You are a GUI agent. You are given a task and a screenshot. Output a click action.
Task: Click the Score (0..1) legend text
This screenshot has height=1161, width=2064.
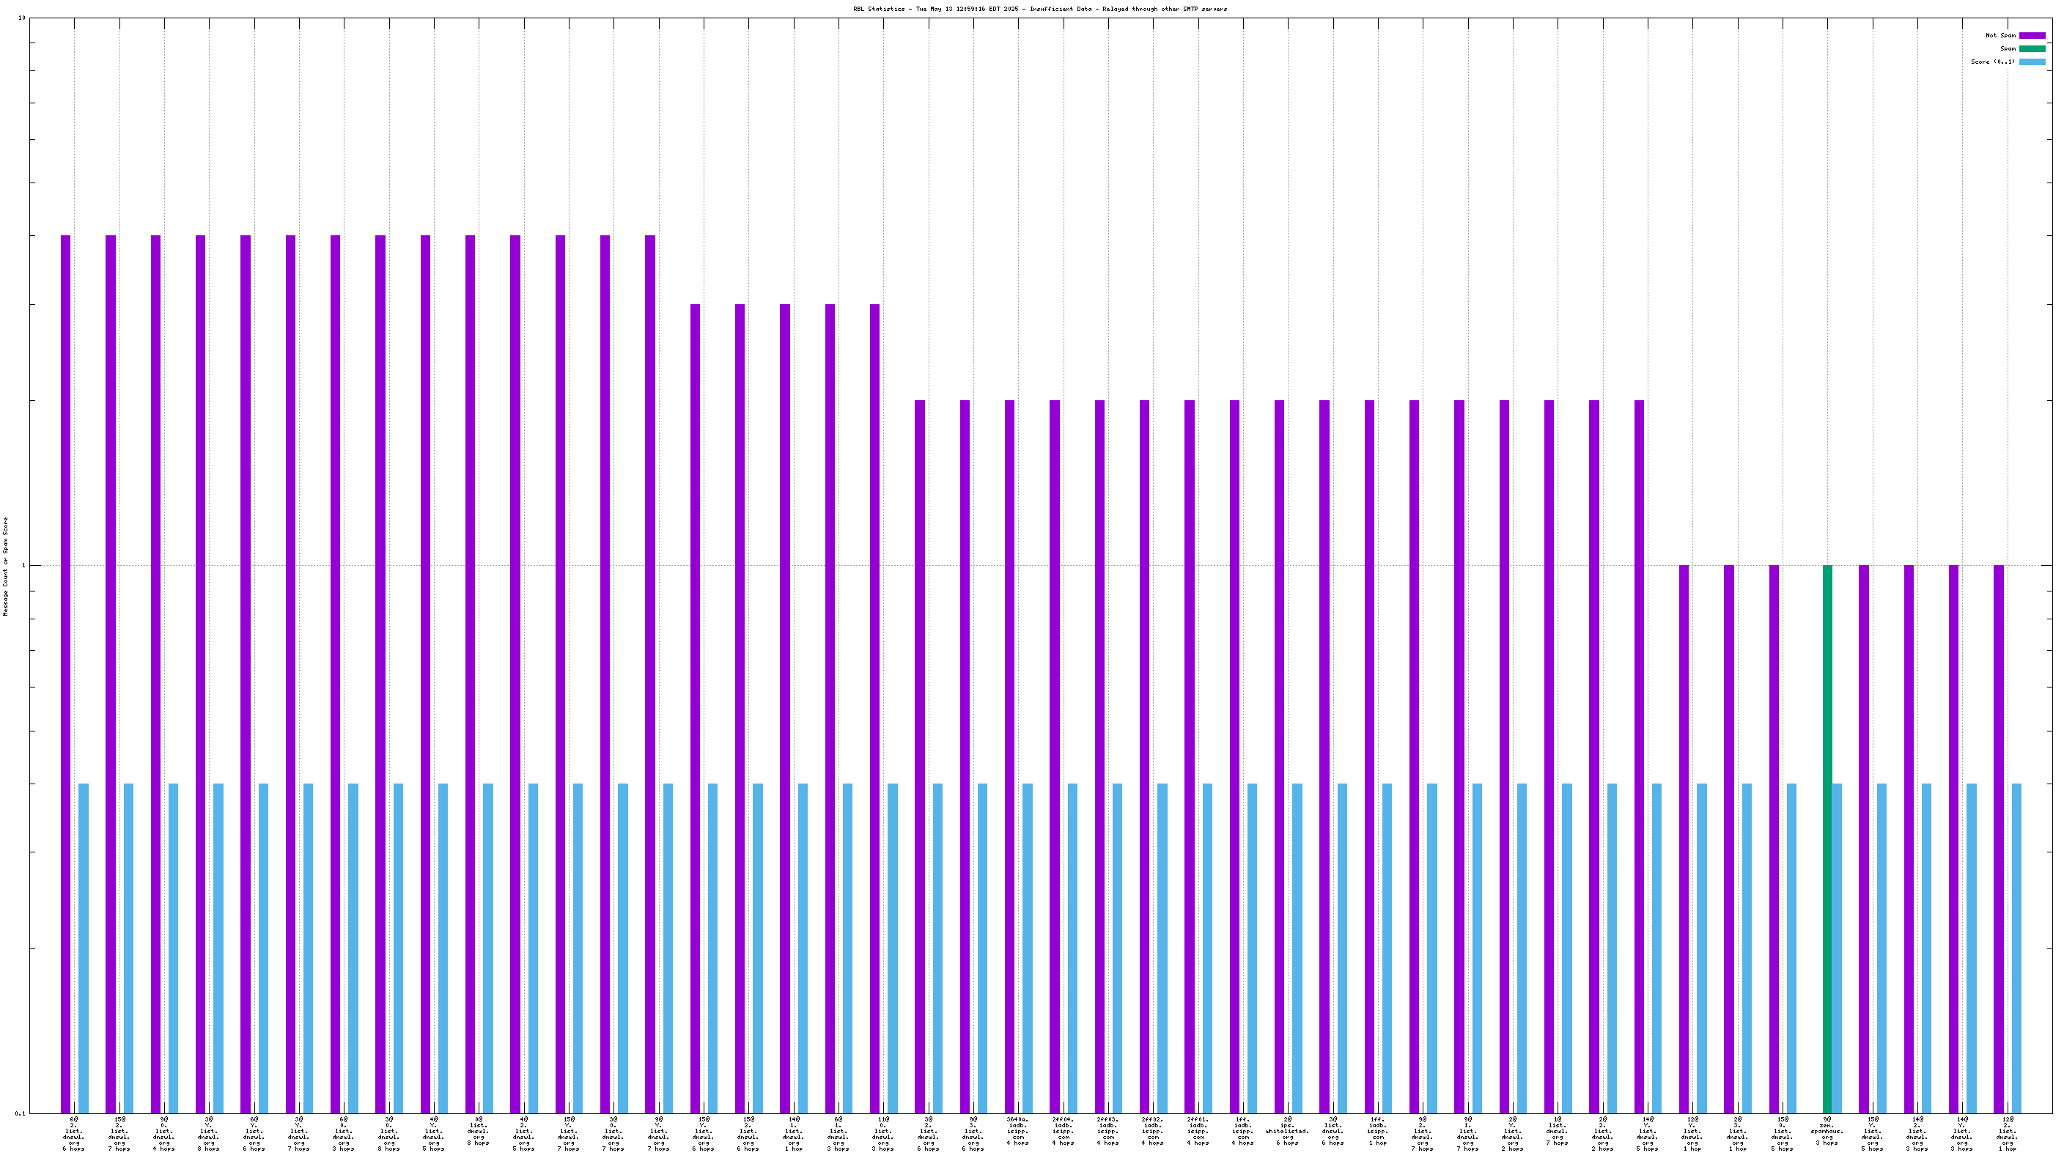1992,62
